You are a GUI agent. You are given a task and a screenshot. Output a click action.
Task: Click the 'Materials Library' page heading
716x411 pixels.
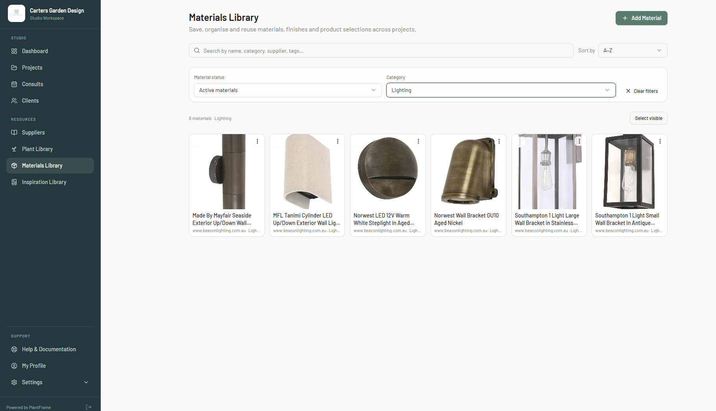click(224, 17)
